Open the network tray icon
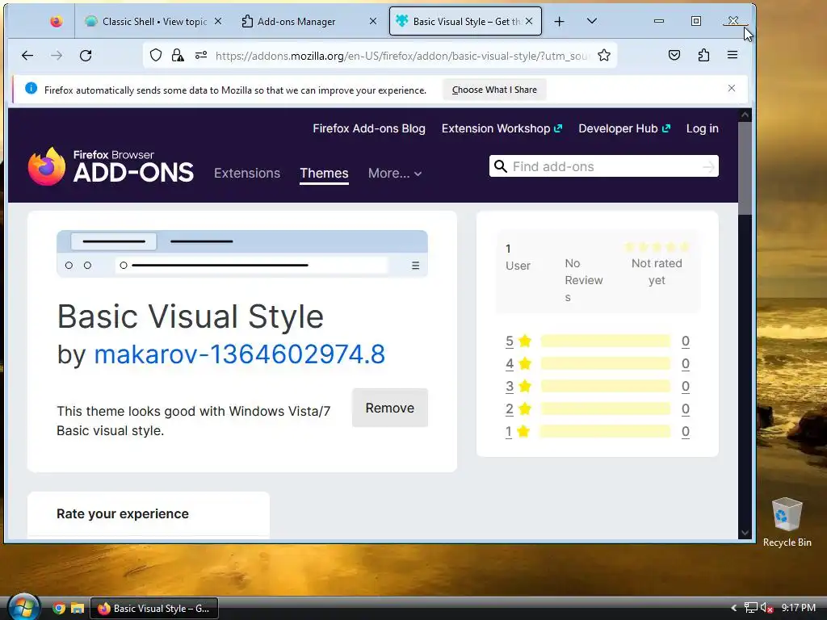 pos(750,608)
